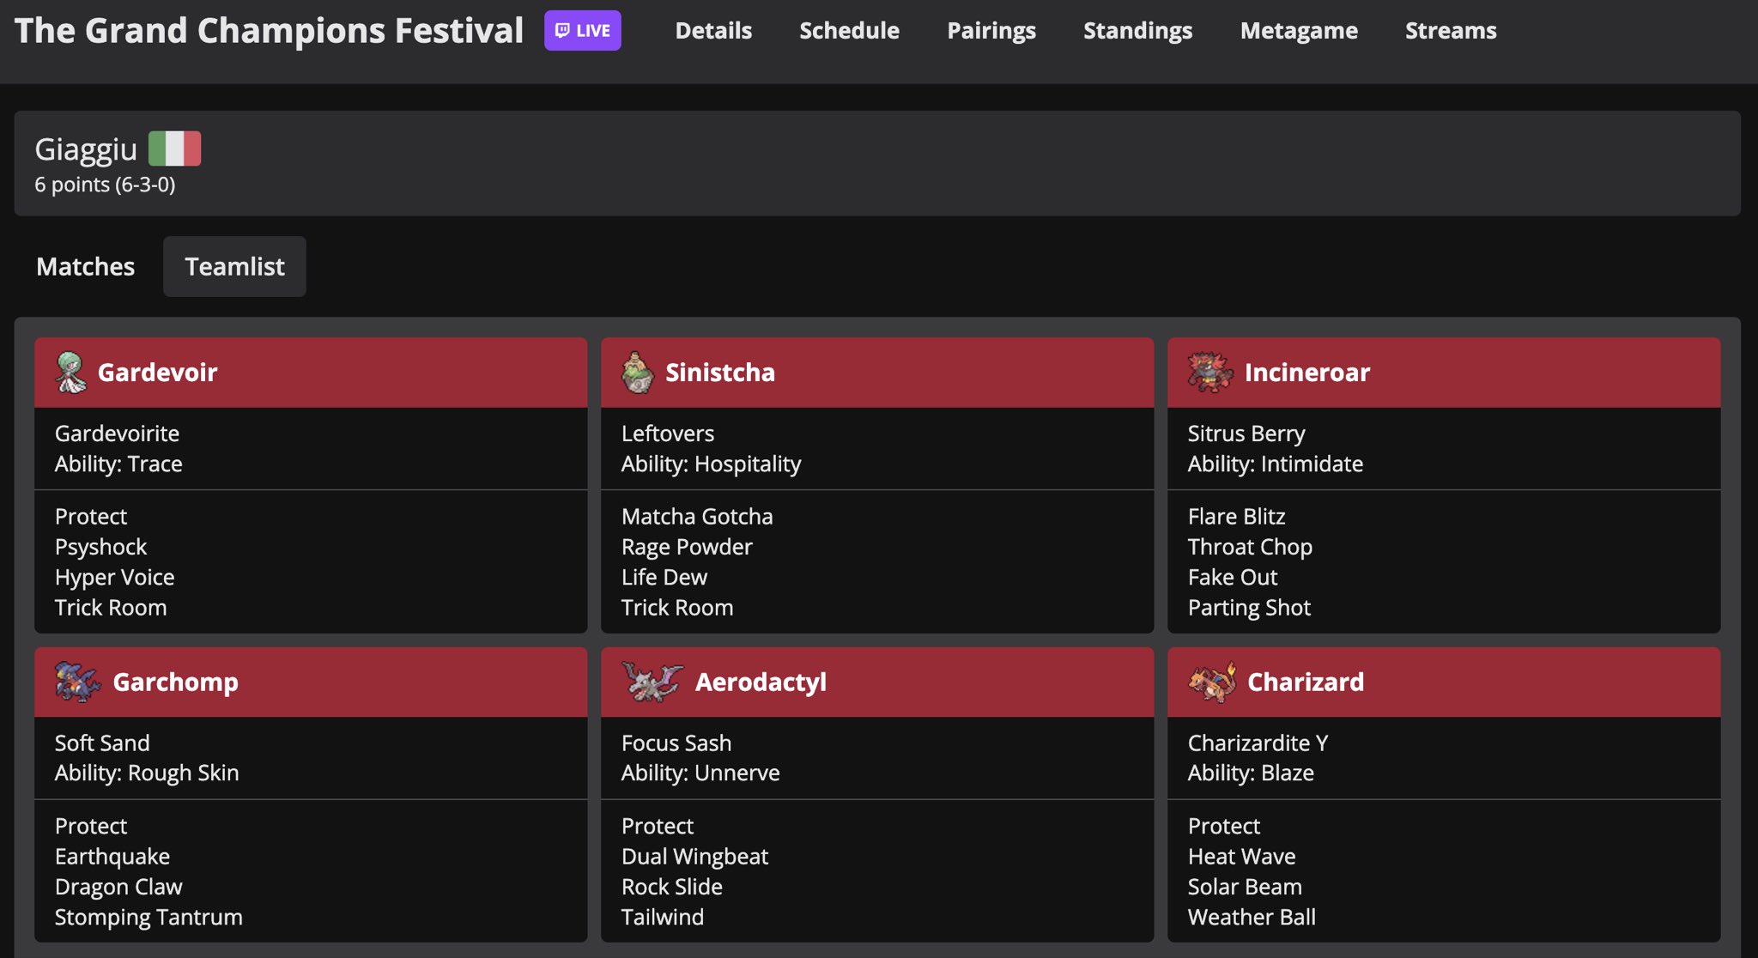
Task: Click the Charizard sprite icon
Action: click(x=1212, y=682)
